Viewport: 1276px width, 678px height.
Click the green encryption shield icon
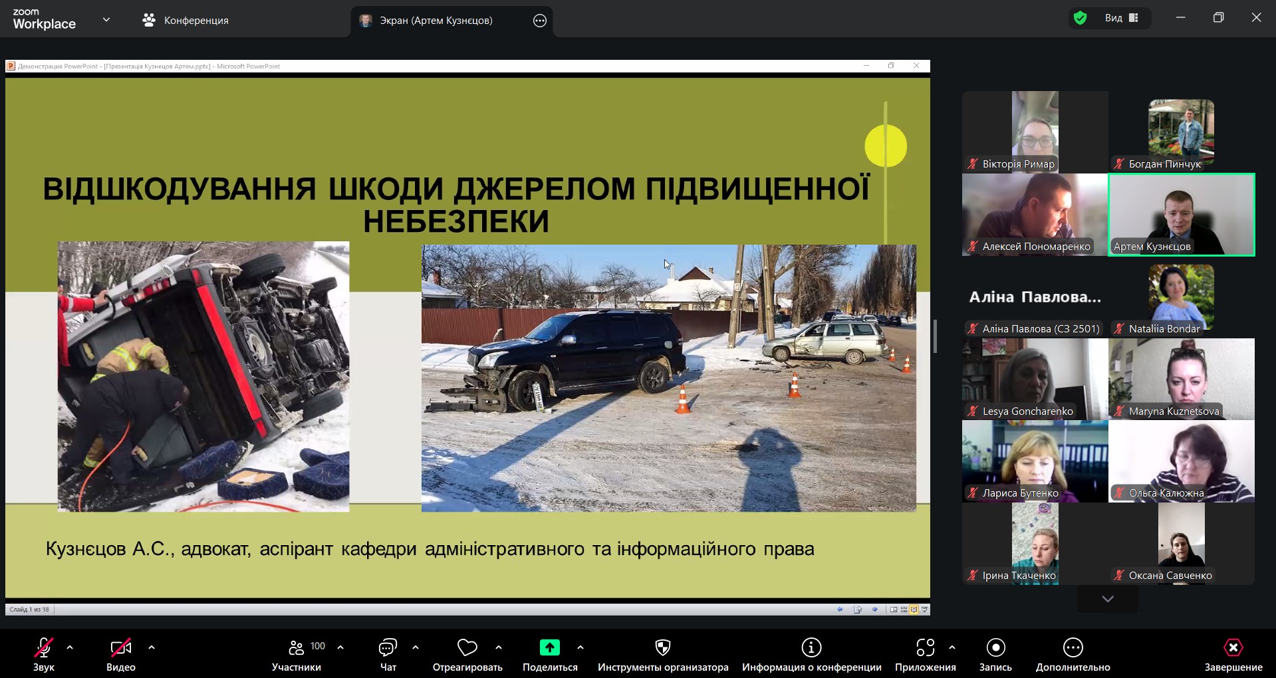tap(1081, 19)
